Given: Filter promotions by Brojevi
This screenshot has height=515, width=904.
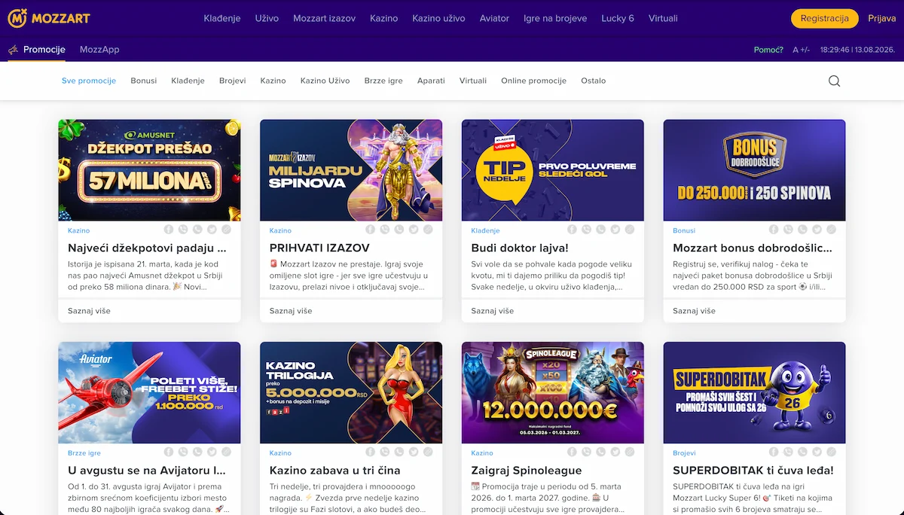Looking at the screenshot, I should tap(233, 81).
